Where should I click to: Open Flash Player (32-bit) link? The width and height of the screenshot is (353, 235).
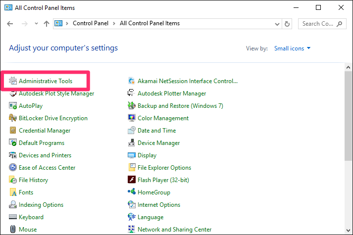click(163, 180)
